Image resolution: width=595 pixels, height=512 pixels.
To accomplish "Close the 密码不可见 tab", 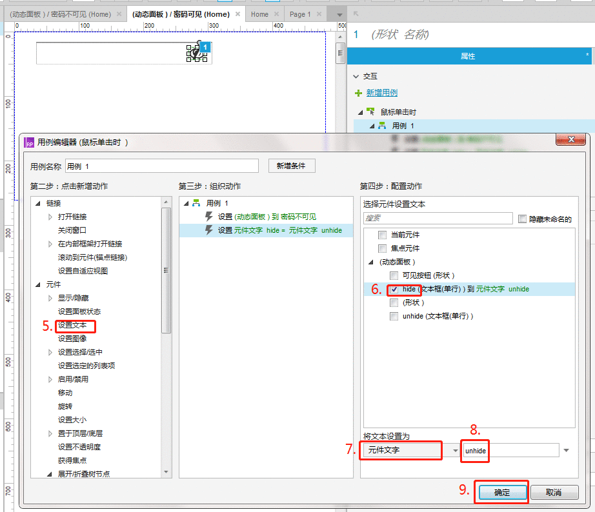I will click(x=119, y=14).
